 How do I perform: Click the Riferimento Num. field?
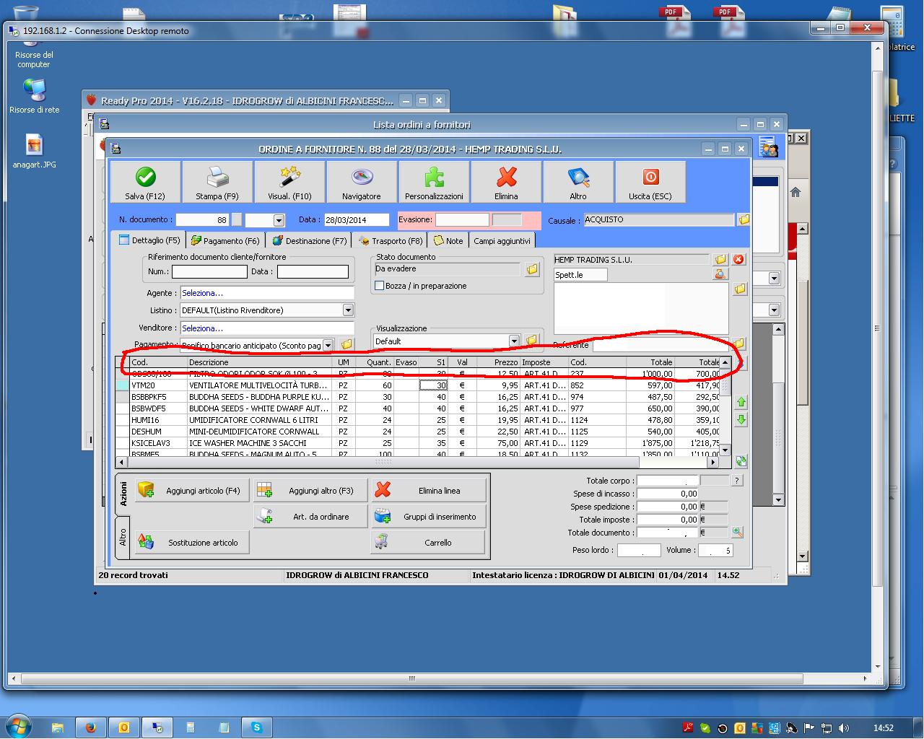(209, 272)
